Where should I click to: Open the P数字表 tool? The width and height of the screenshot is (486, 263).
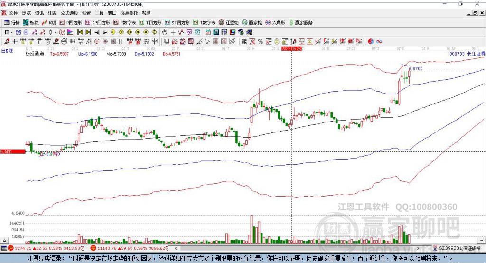coord(125,23)
